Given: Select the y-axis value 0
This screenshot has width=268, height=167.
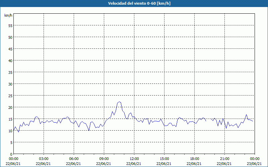Looking at the screenshot, I should click(x=11, y=154).
